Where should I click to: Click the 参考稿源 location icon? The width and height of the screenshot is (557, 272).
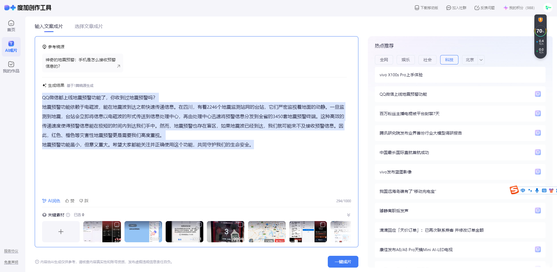click(44, 47)
